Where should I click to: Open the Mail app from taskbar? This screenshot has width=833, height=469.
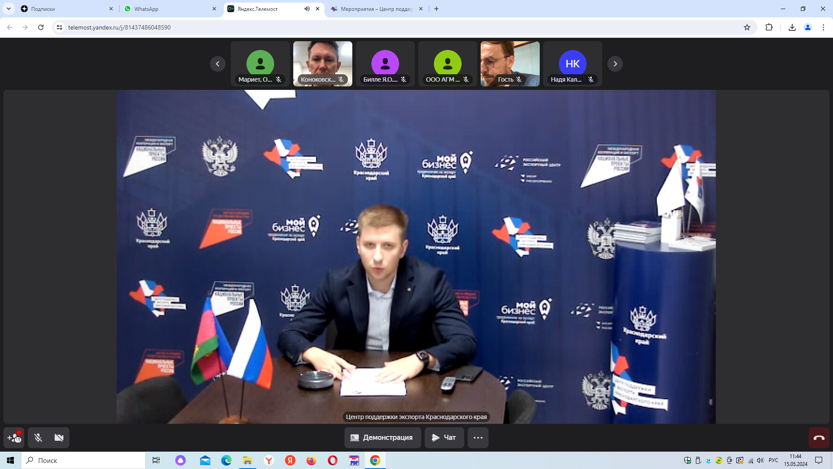[205, 460]
